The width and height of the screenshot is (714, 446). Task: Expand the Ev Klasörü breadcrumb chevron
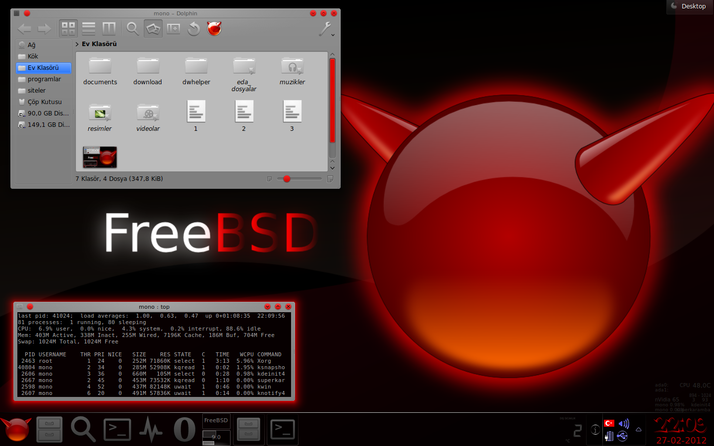(x=77, y=44)
